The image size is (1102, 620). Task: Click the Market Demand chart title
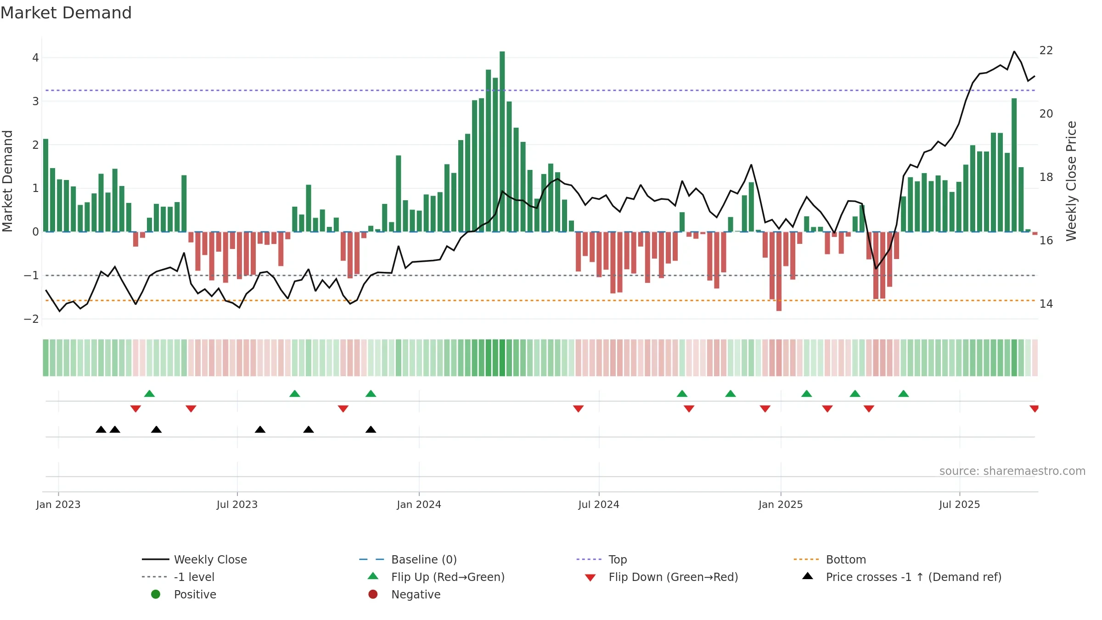point(66,13)
